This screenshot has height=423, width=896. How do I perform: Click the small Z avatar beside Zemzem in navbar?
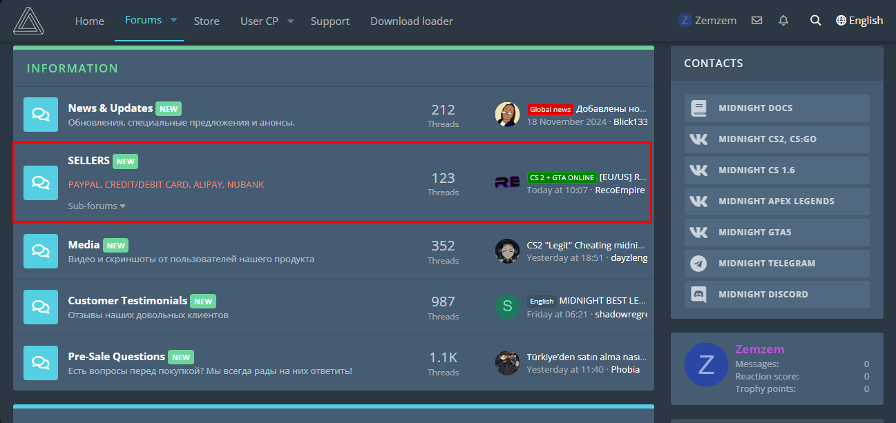tap(685, 21)
